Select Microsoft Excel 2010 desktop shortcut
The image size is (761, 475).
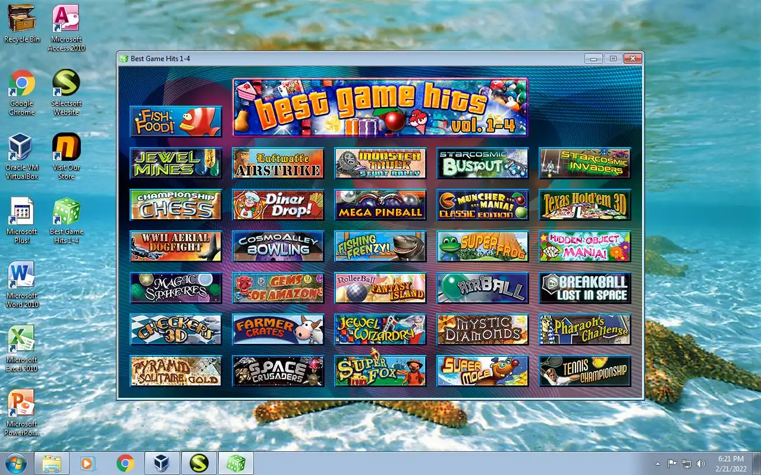pos(22,349)
